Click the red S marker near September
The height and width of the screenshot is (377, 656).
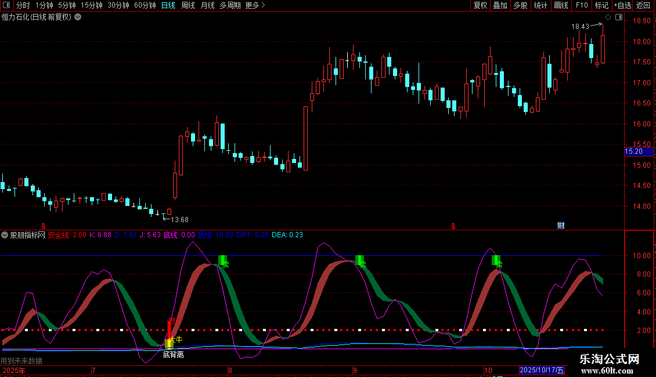453,225
